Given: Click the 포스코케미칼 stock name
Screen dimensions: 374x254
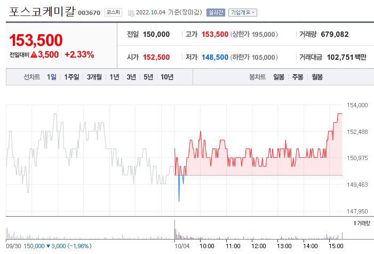Looking at the screenshot, I should pyautogui.click(x=42, y=11).
